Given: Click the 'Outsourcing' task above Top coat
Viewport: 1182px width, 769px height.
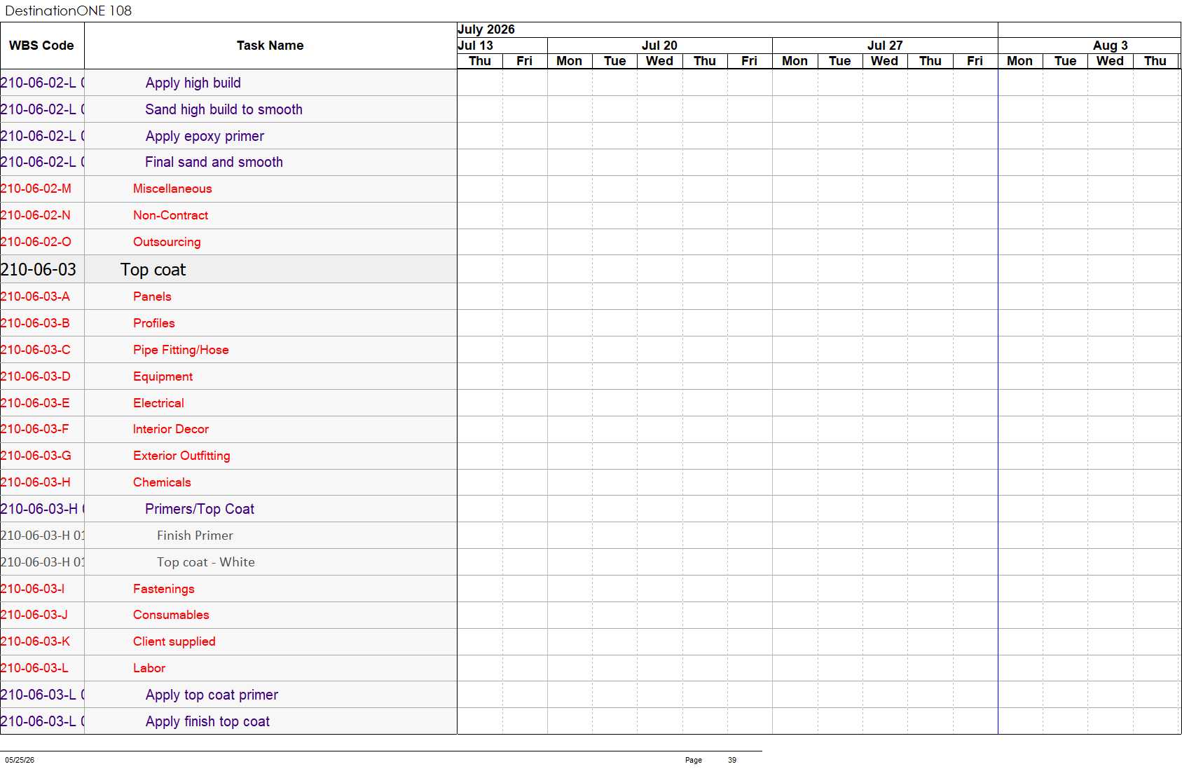Looking at the screenshot, I should point(167,242).
